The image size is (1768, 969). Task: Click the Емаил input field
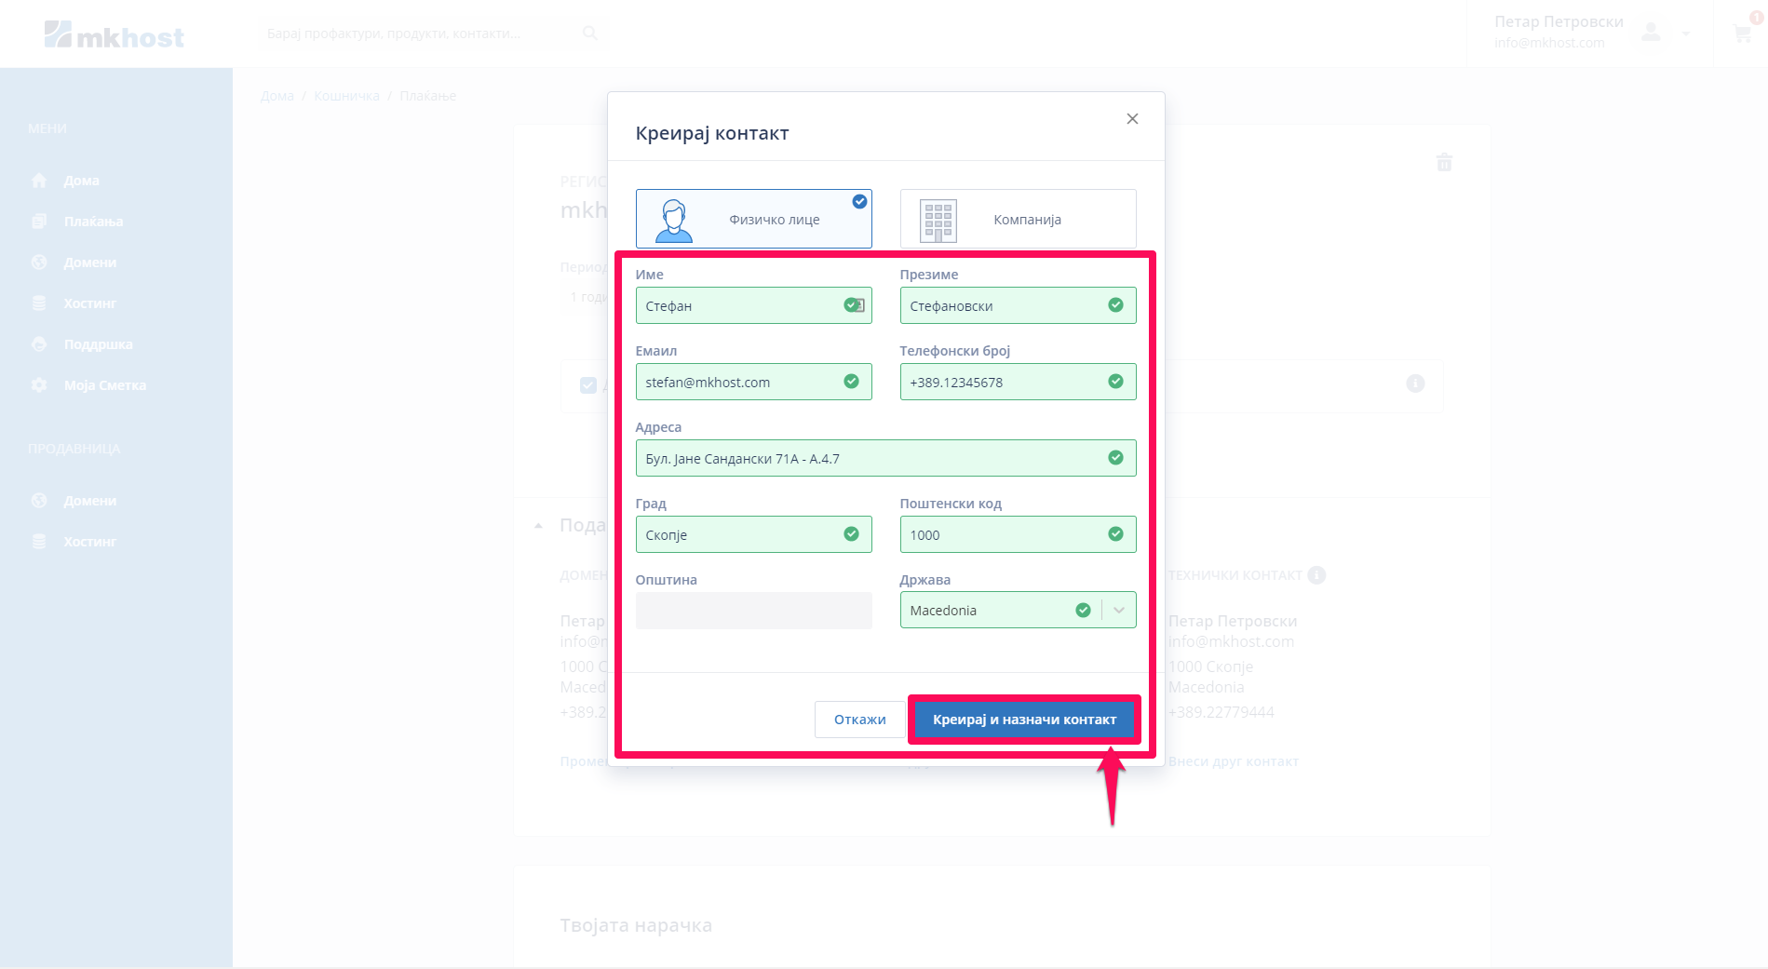[740, 383]
